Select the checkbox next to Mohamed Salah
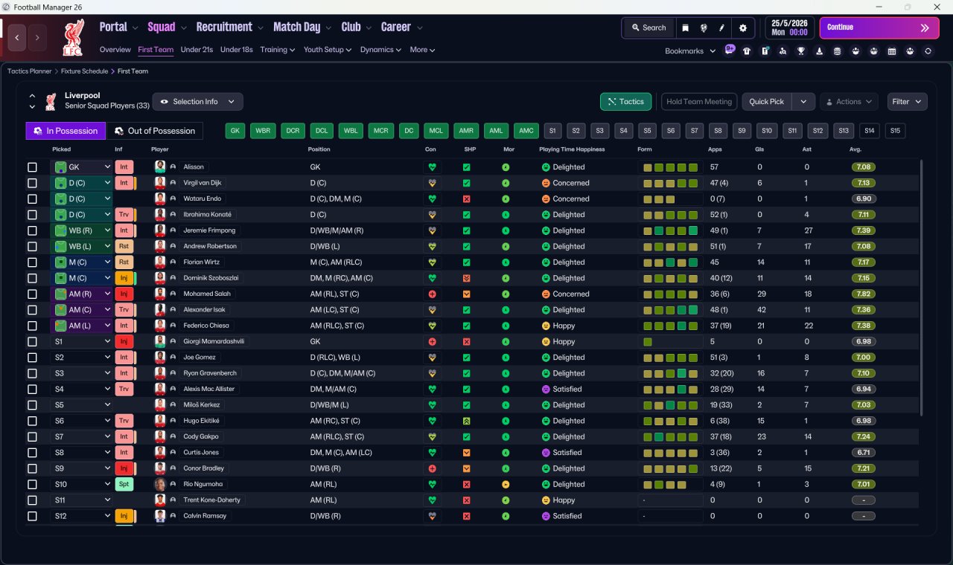 tap(32, 294)
